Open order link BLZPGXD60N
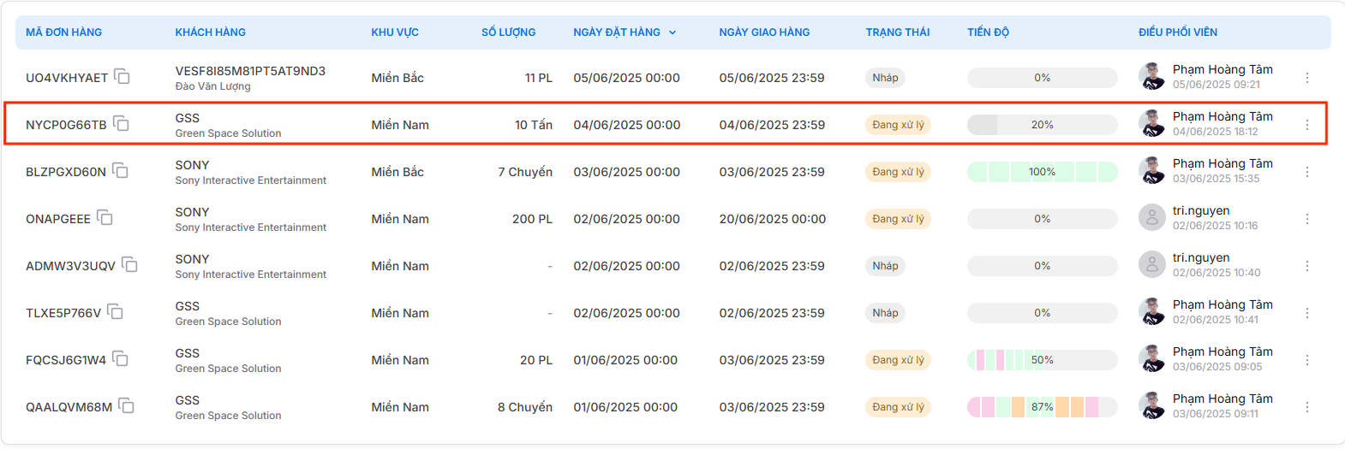This screenshot has width=1345, height=449. (66, 172)
